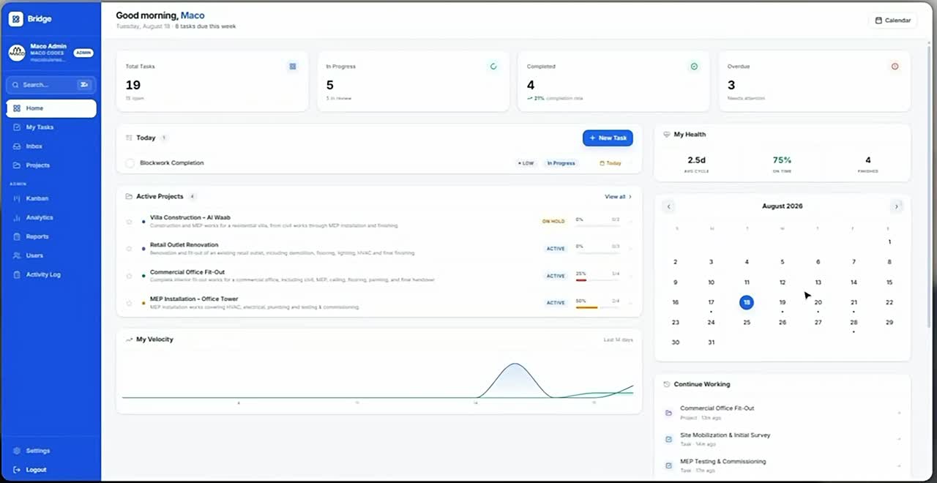The image size is (937, 483).
Task: Click the Completed checkmark icon
Action: point(694,66)
